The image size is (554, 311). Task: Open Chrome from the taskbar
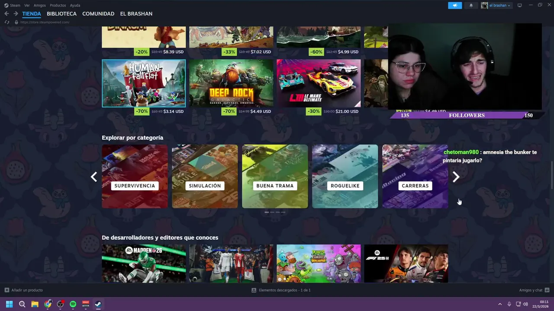(48, 304)
